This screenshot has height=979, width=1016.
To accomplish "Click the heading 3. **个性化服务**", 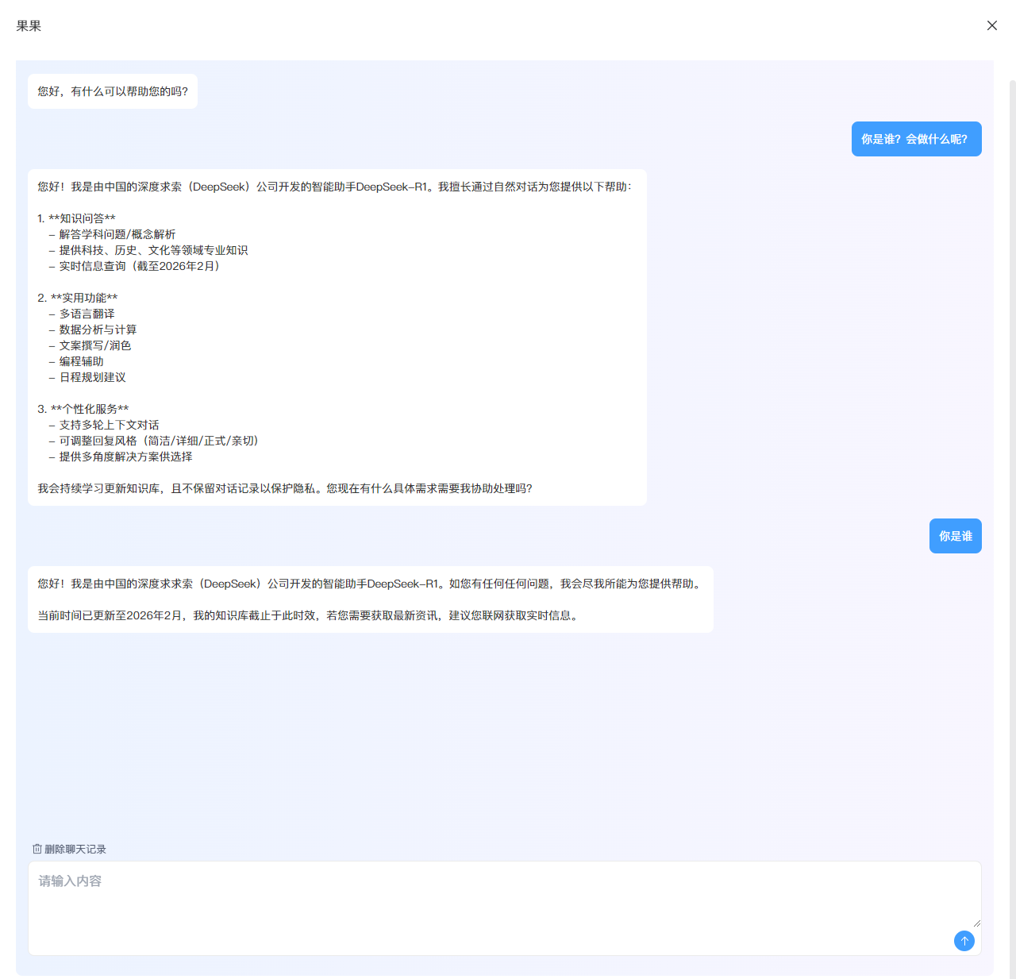I will 83,409.
